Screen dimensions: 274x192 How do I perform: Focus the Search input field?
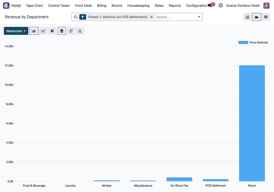(175, 17)
